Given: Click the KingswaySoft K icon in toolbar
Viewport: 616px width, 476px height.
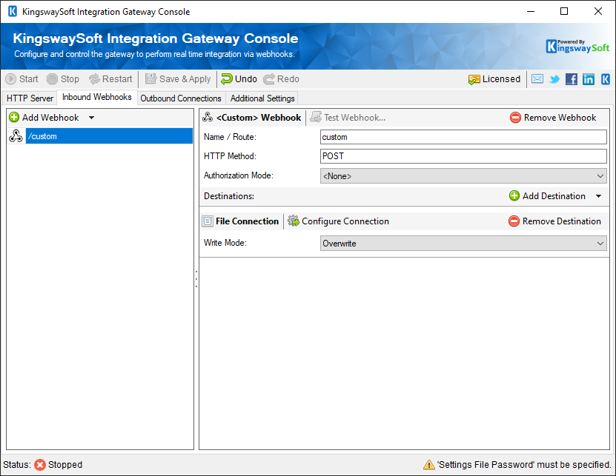Looking at the screenshot, I should 606,79.
